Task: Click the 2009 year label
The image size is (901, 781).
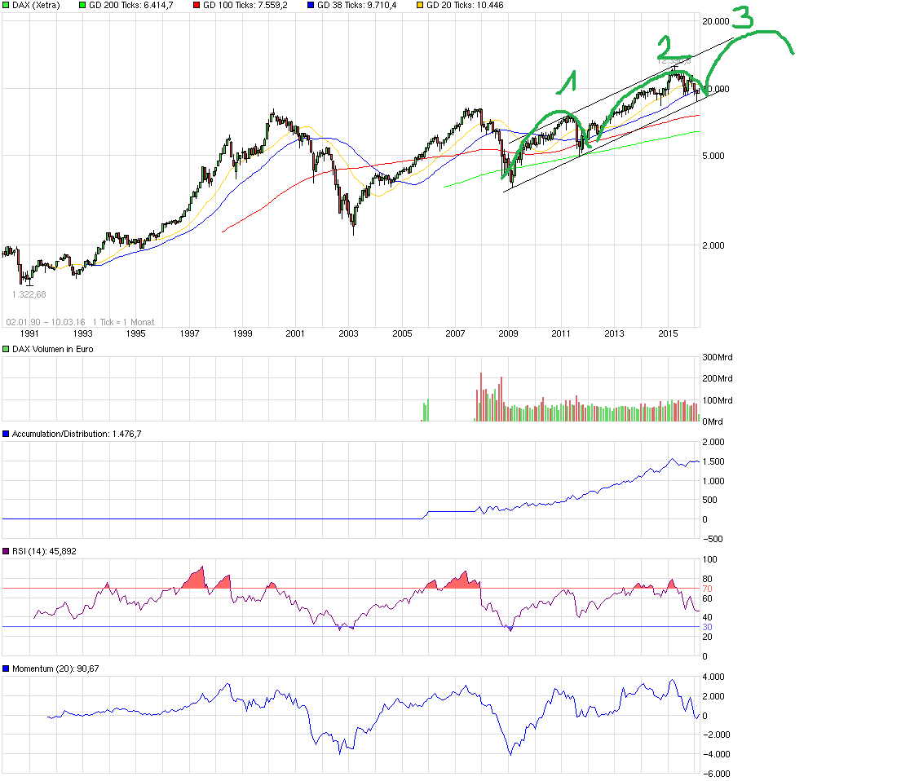Action: tap(508, 333)
